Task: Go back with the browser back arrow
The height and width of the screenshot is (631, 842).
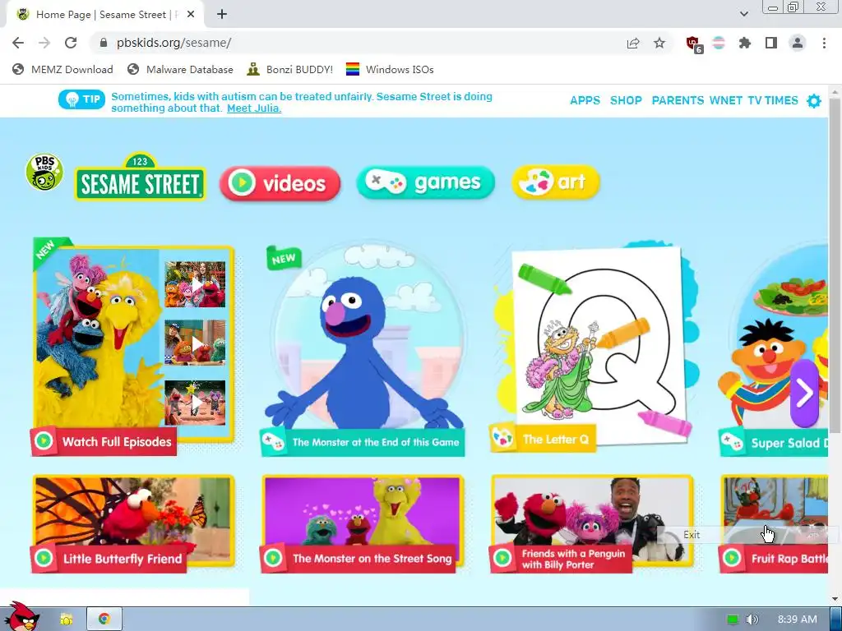Action: point(18,43)
